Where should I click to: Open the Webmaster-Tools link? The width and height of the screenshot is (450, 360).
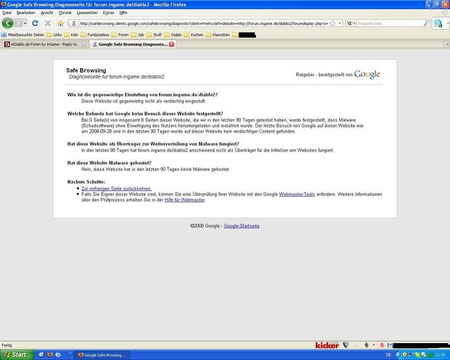pos(297,195)
